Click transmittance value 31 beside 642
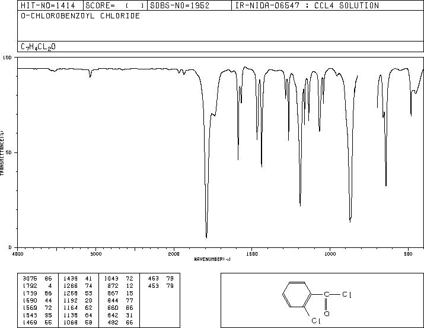The image size is (424, 328). coord(129,315)
